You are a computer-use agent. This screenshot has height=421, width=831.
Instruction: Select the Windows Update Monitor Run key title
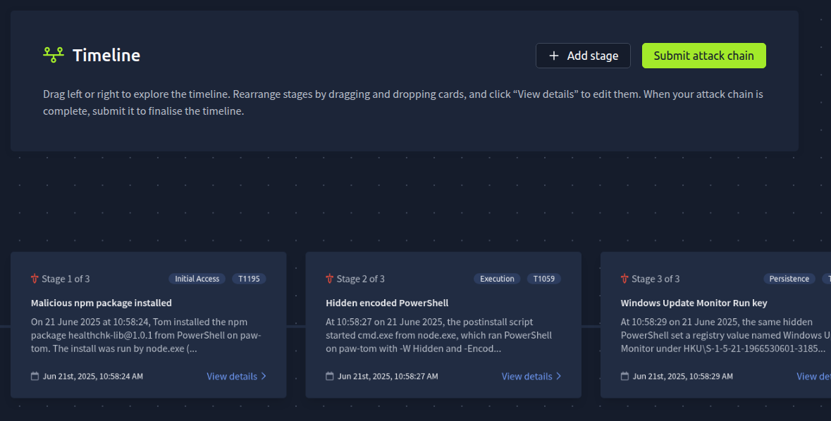coord(694,303)
